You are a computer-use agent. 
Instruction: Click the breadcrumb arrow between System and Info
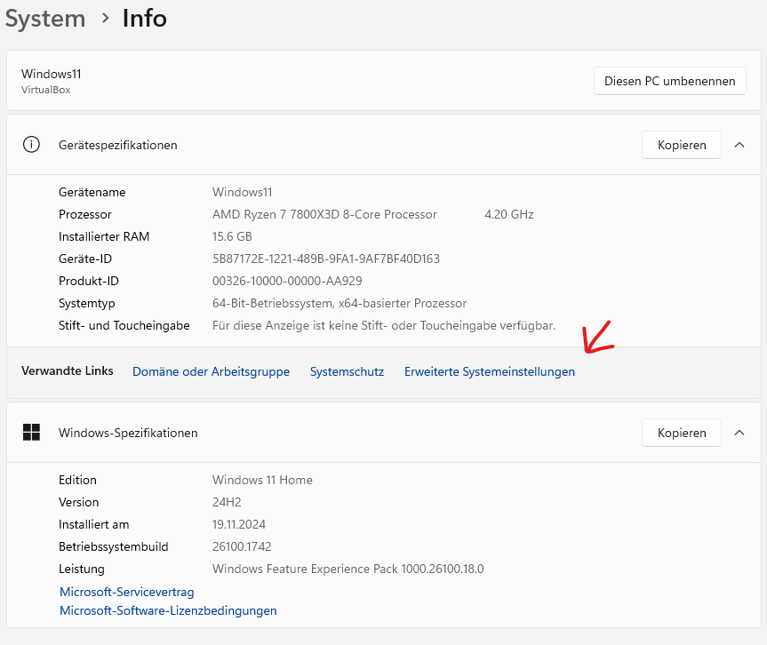click(105, 19)
